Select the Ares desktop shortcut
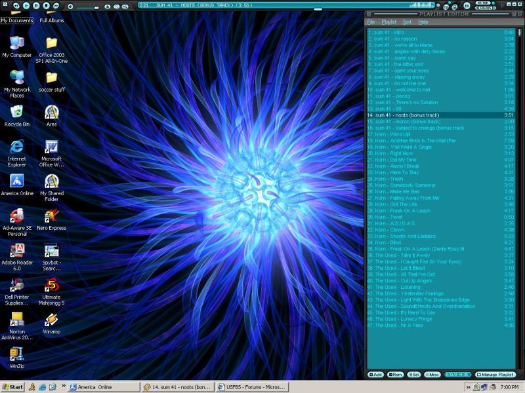Image resolution: width=525 pixels, height=393 pixels. click(x=52, y=116)
